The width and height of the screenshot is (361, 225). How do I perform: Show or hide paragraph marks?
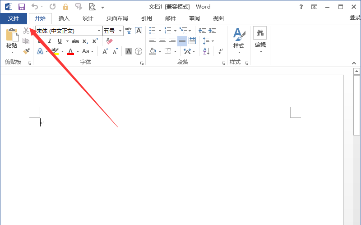point(220,51)
